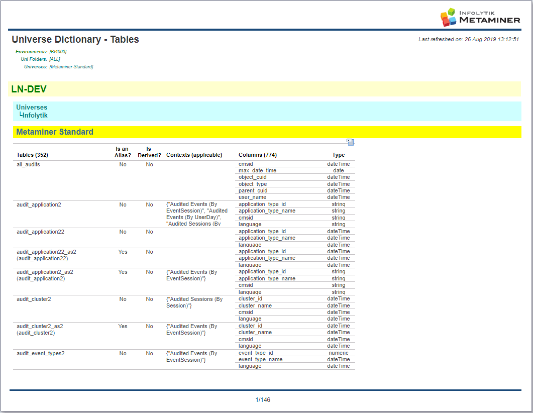Click the 'date' type for max_date_time

pos(339,171)
